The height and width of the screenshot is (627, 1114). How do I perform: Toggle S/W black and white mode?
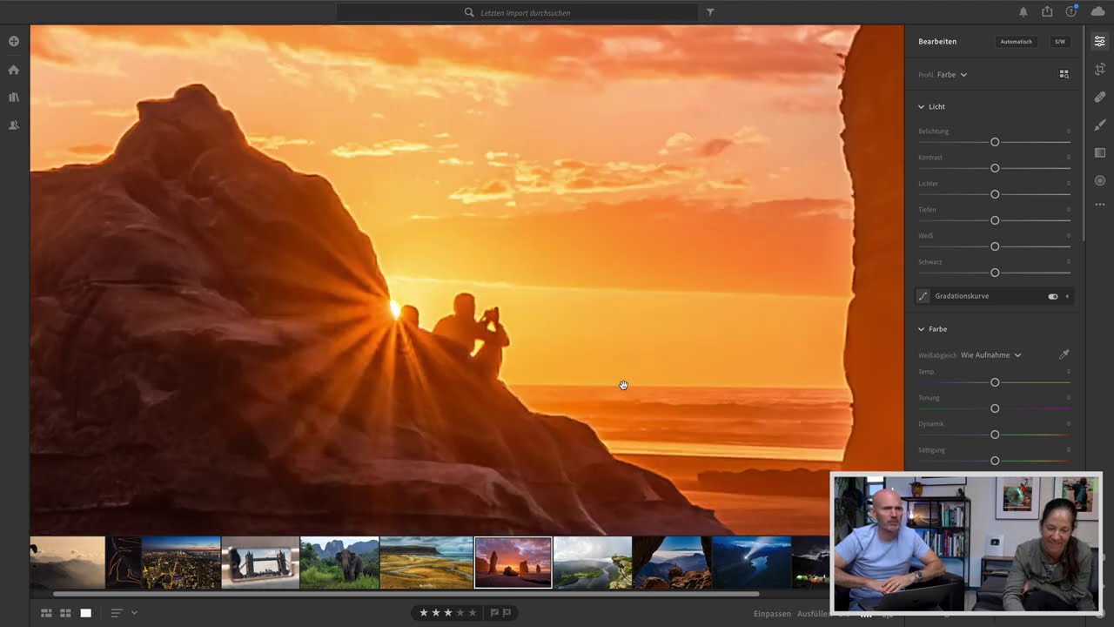1060,42
